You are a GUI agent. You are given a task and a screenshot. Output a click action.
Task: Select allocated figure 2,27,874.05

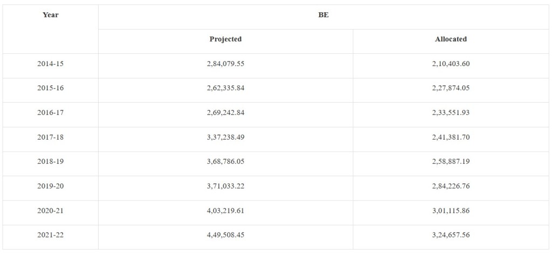pos(451,88)
